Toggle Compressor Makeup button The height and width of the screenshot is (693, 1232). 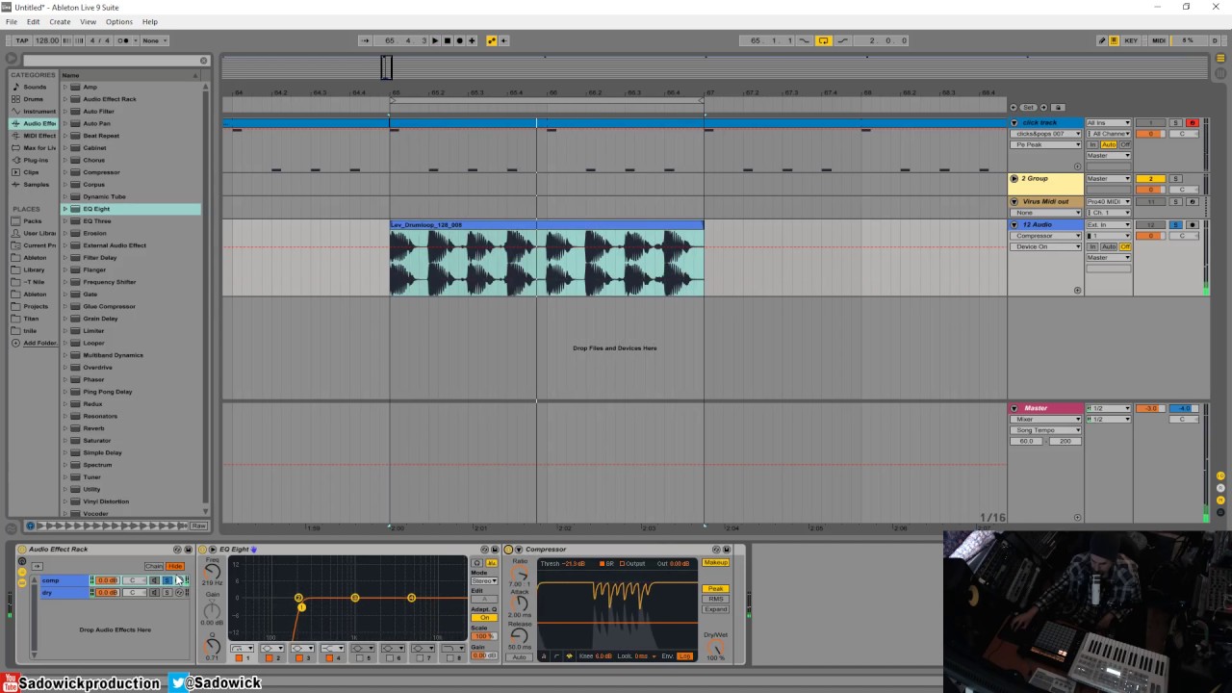pos(715,562)
